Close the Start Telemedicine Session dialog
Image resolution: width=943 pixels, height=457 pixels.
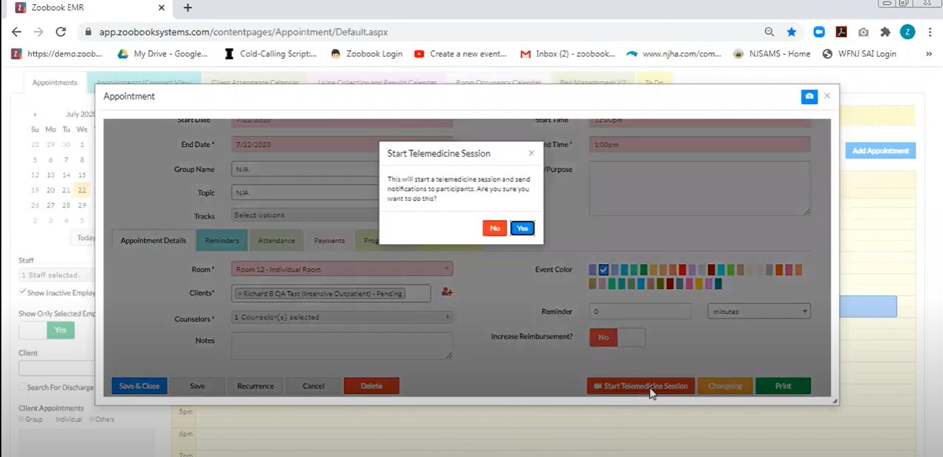(x=531, y=153)
